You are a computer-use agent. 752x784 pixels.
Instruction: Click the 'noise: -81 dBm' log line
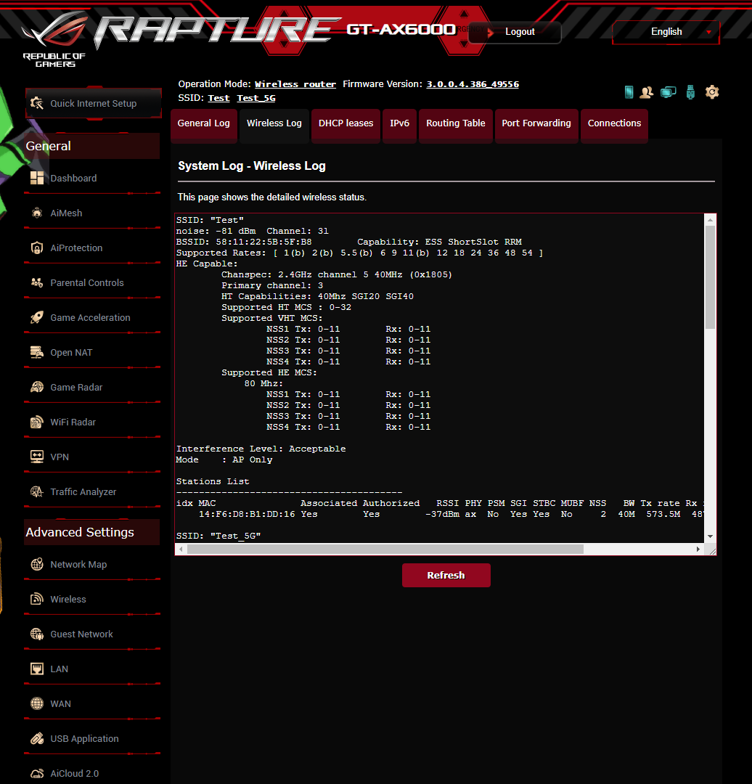[216, 231]
